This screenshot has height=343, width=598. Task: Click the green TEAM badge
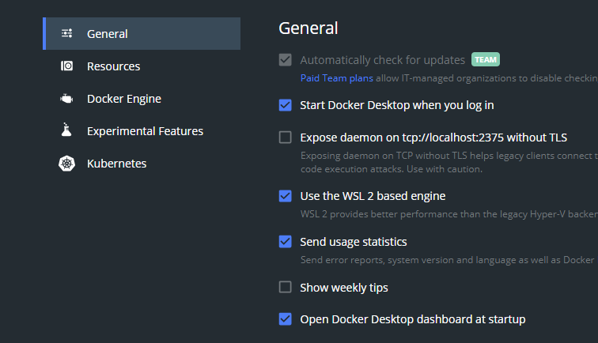(x=486, y=59)
